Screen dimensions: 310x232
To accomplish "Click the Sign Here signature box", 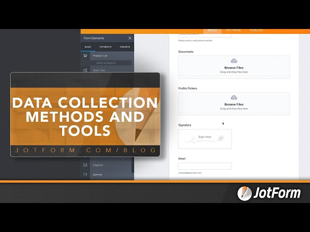I will pos(205,139).
